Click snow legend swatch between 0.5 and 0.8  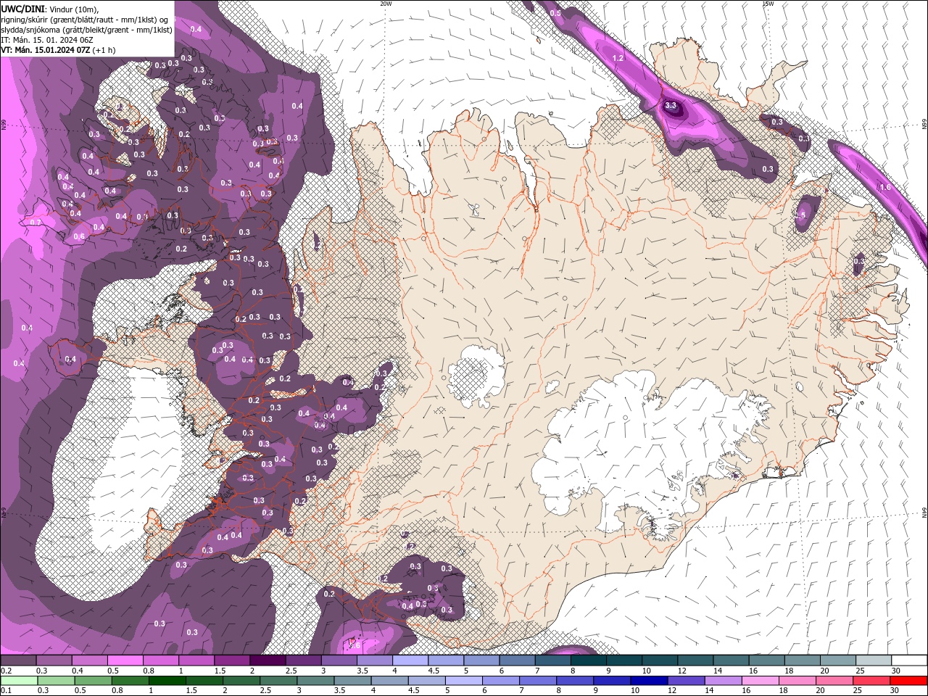tap(125, 660)
